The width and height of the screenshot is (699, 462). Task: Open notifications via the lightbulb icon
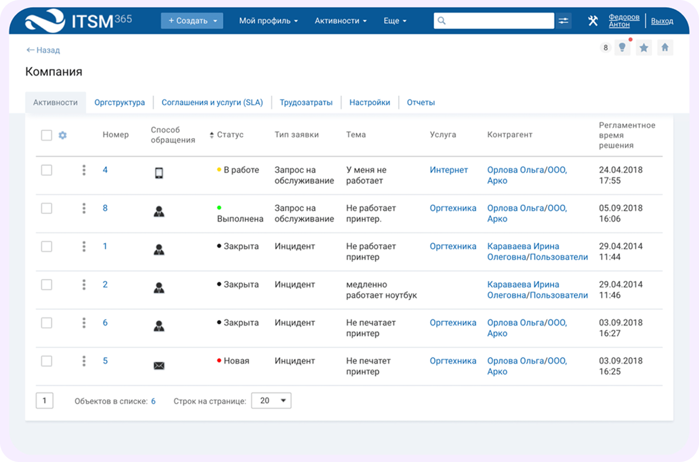point(622,47)
